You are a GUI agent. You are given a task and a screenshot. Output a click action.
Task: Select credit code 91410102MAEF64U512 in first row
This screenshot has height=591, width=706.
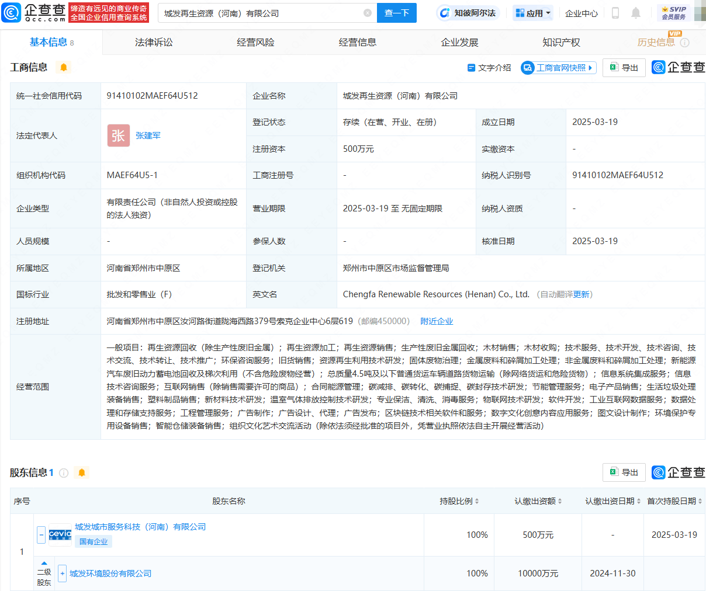(152, 96)
